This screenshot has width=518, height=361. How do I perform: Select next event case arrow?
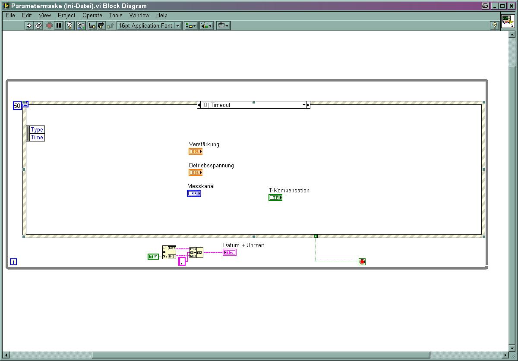tap(308, 105)
